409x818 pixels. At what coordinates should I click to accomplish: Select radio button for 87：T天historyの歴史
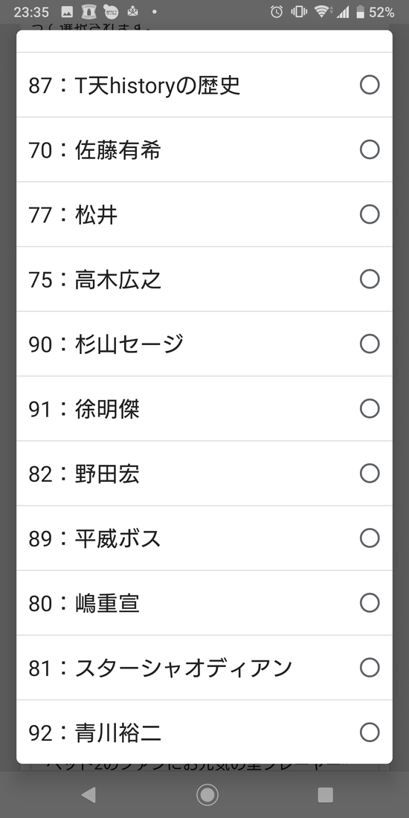click(370, 85)
